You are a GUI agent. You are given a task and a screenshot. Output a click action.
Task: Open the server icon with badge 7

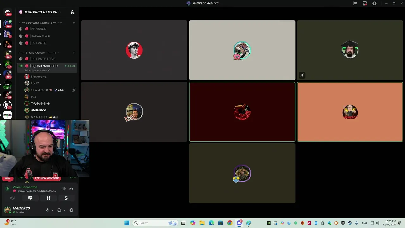(x=8, y=34)
